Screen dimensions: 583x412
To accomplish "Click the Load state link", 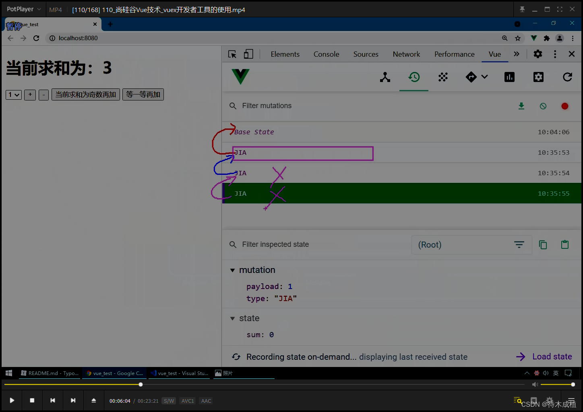I will (552, 357).
